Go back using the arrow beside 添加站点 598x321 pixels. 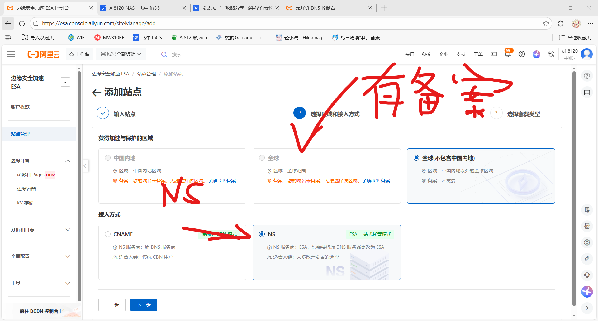[x=97, y=92]
